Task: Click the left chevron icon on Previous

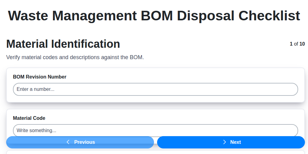Action: coord(68,142)
